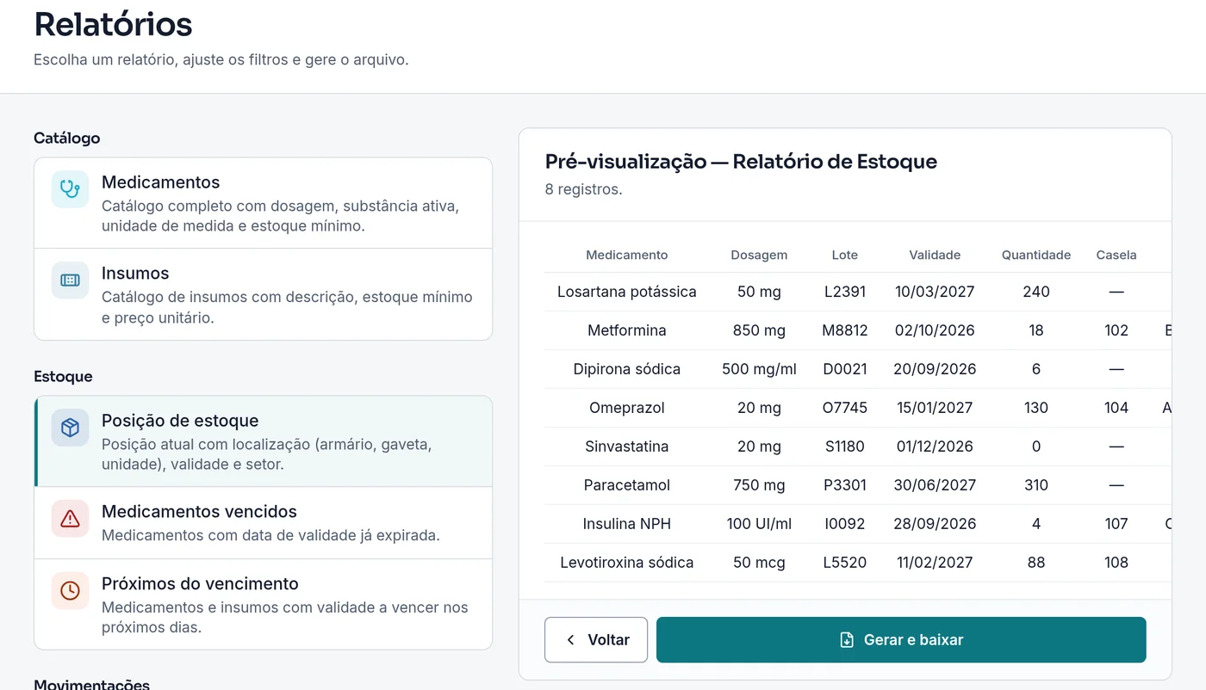Click the Paracetamol medication name
This screenshot has width=1206, height=690.
coord(627,485)
